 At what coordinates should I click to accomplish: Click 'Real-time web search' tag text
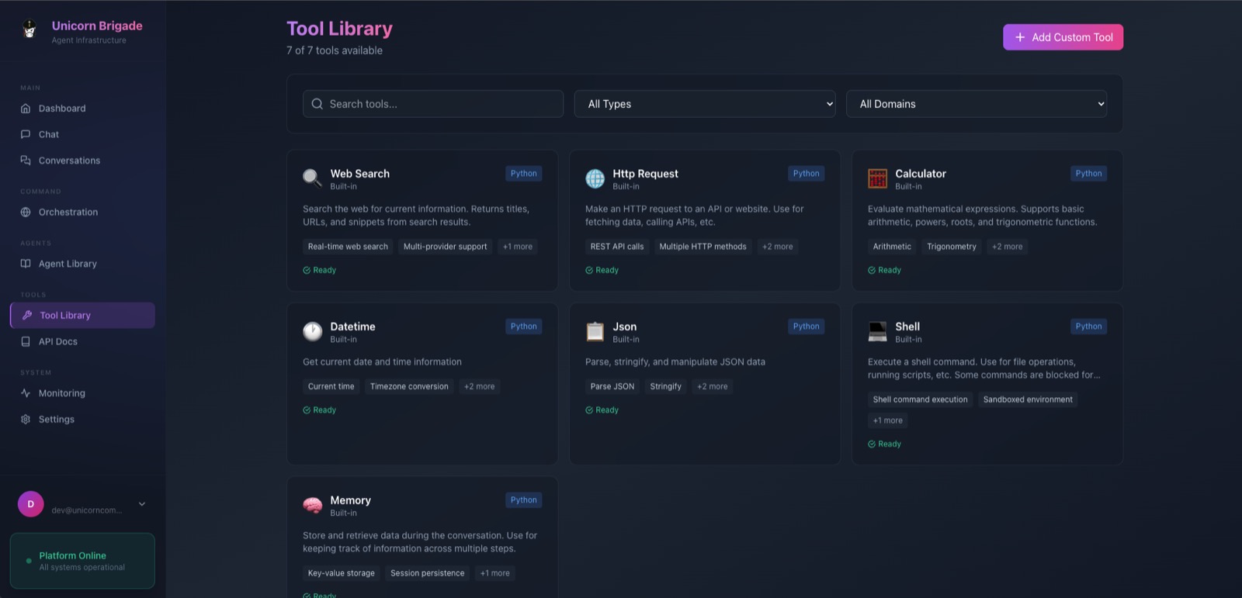pos(348,247)
